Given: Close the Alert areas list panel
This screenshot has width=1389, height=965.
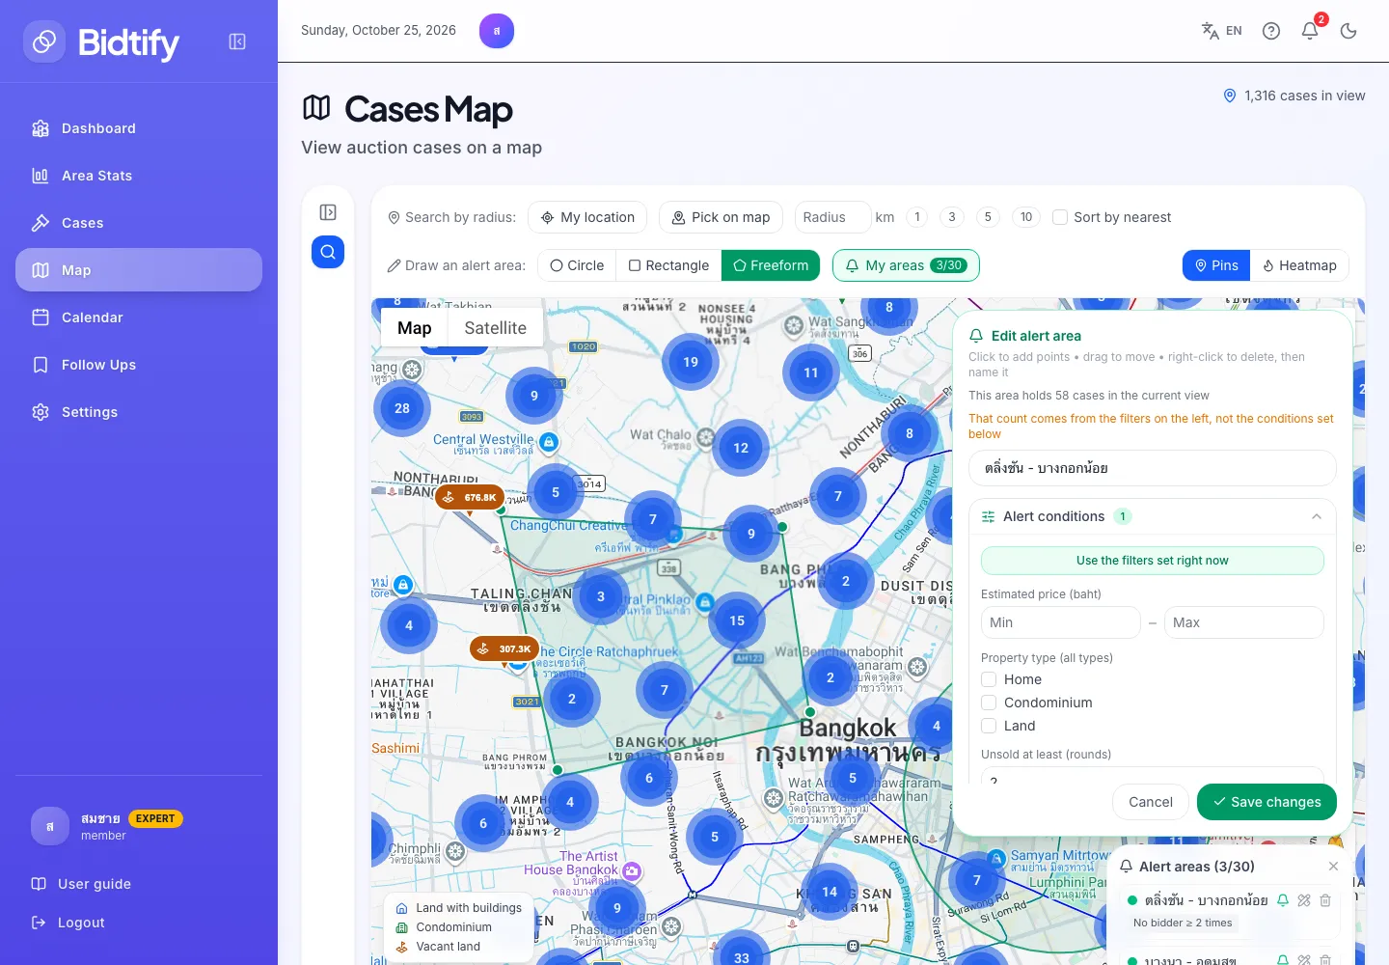Looking at the screenshot, I should click(x=1333, y=867).
